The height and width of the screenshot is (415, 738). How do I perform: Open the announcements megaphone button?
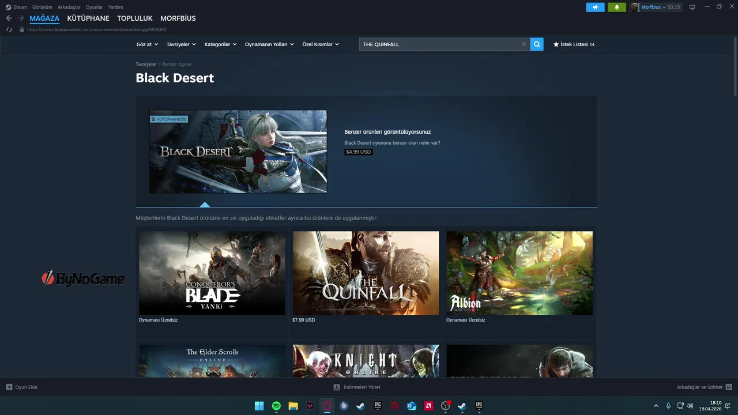(x=596, y=7)
